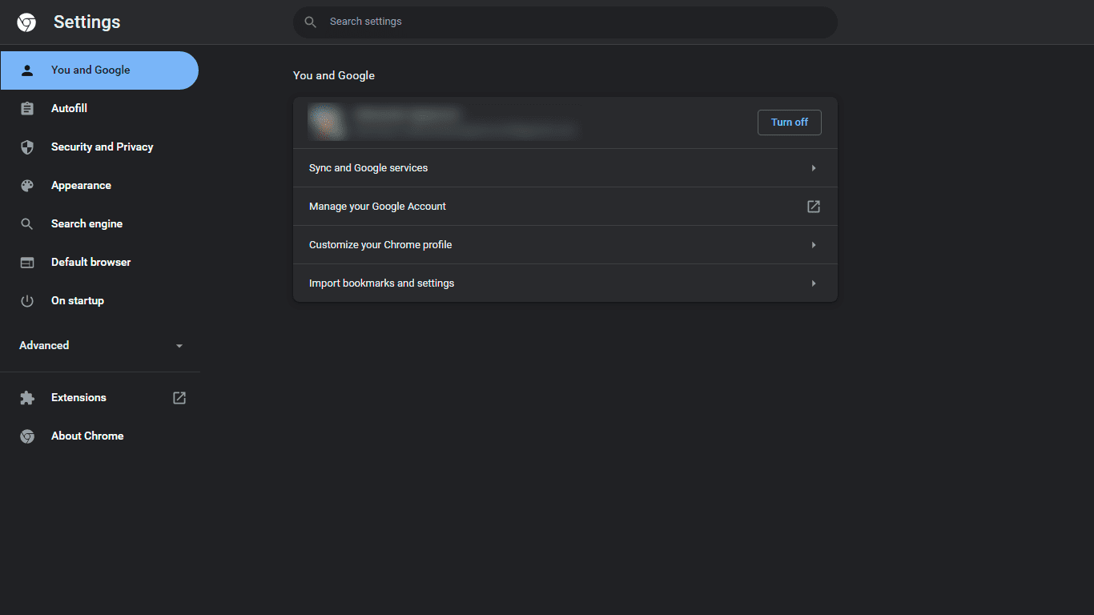This screenshot has width=1094, height=615.
Task: Click the Search engine magnifier icon
Action: click(x=27, y=224)
